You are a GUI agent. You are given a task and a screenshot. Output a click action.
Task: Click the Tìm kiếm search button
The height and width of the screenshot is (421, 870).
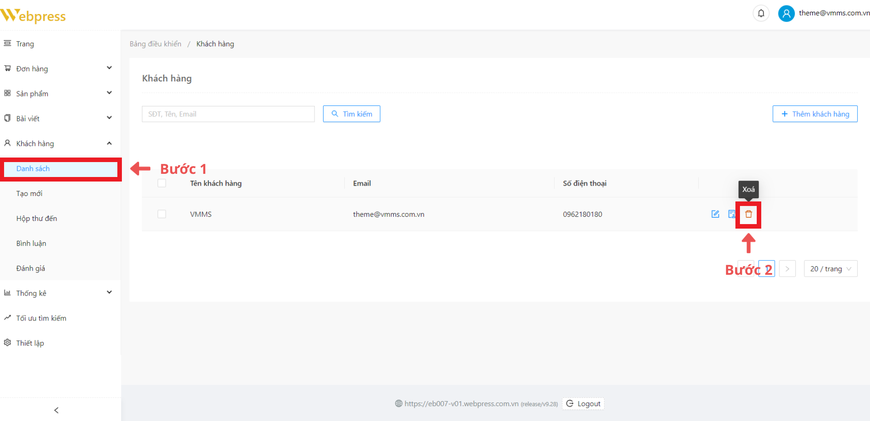coord(351,114)
